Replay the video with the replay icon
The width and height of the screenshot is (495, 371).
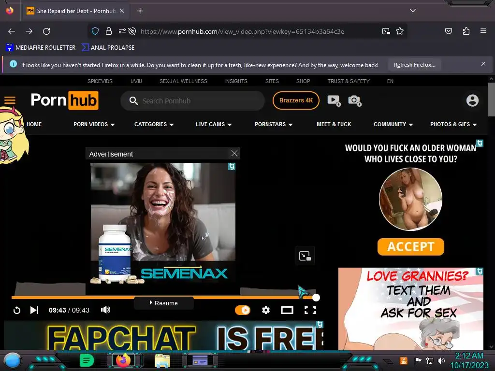pos(17,311)
